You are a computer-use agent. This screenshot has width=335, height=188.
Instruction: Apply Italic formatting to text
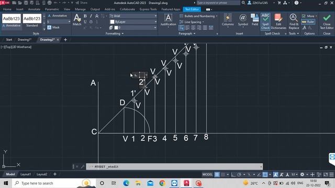pyautogui.click(x=91, y=16)
